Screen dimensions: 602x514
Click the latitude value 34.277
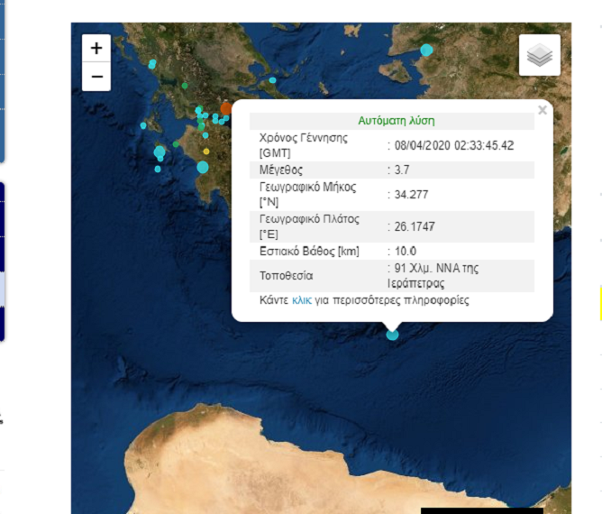point(411,194)
